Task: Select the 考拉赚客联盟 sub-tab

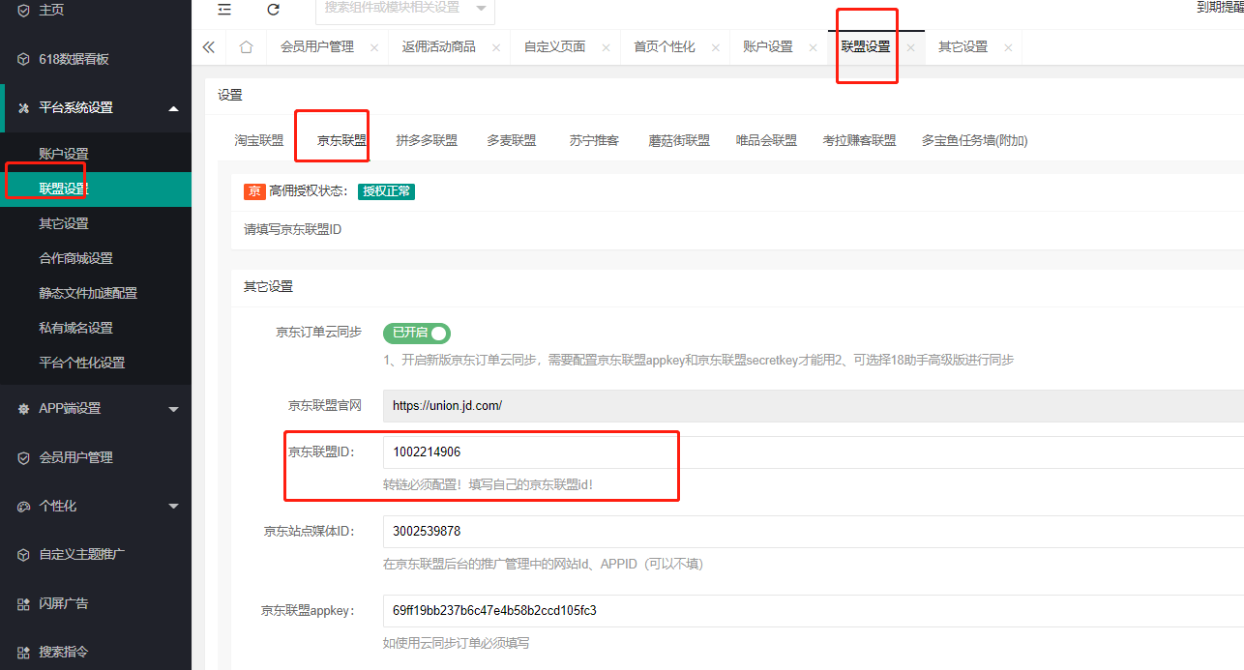Action: coord(859,140)
